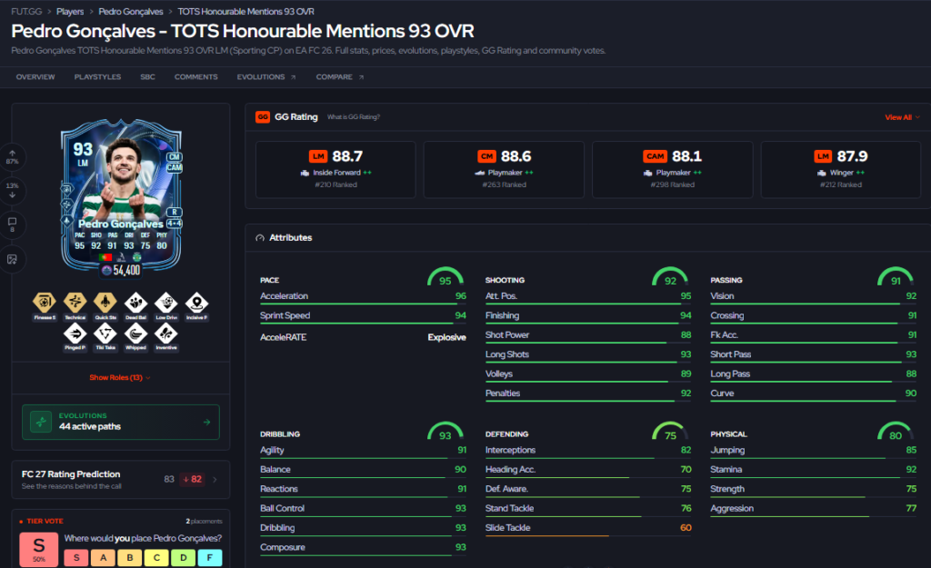The height and width of the screenshot is (568, 931).
Task: Click the Defending 75 gauge
Action: (x=670, y=432)
